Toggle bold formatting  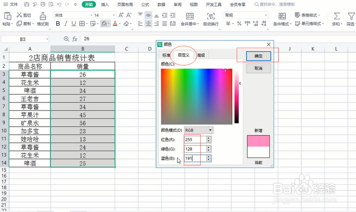tap(58, 23)
